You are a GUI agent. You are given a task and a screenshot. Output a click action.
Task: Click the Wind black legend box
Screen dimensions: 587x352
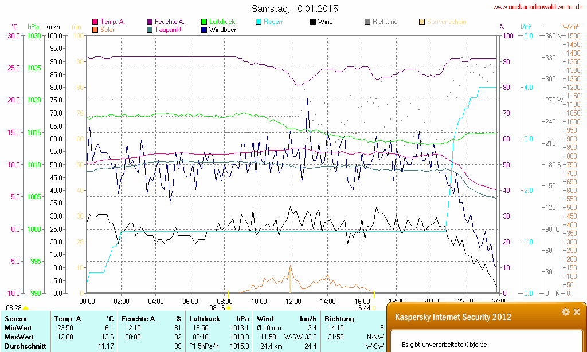(313, 22)
